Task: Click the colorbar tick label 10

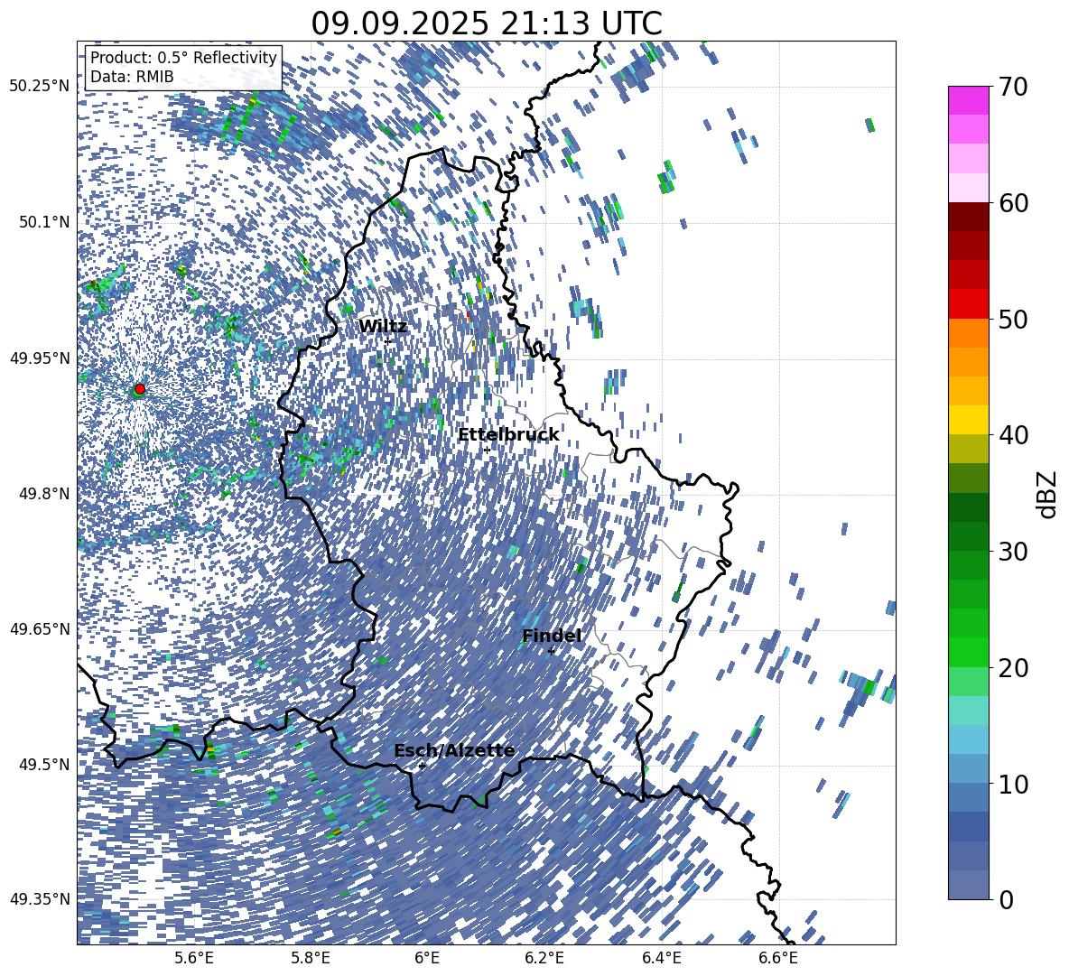Action: pyautogui.click(x=1013, y=784)
